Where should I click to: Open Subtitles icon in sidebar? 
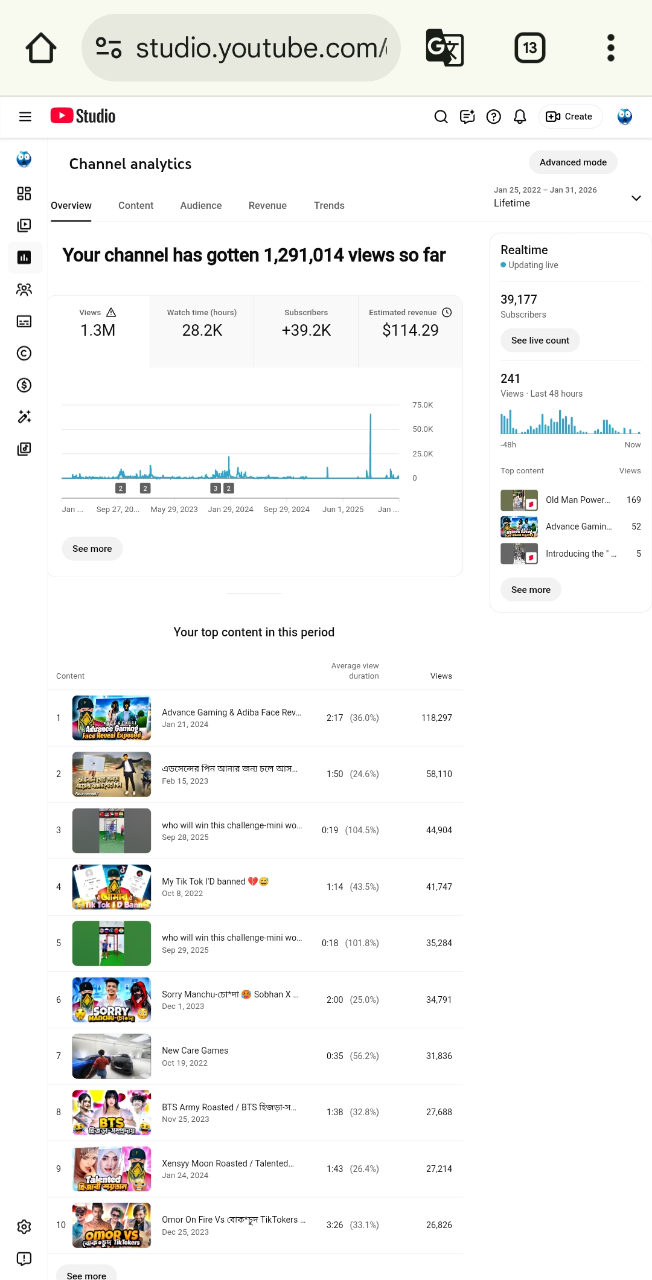click(x=24, y=321)
